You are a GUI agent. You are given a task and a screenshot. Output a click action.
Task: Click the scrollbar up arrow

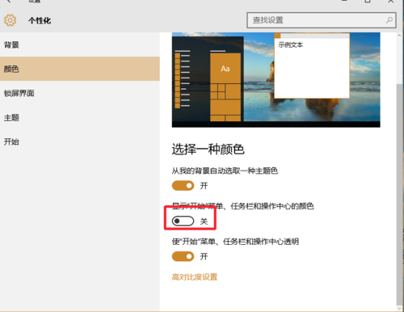point(399,36)
